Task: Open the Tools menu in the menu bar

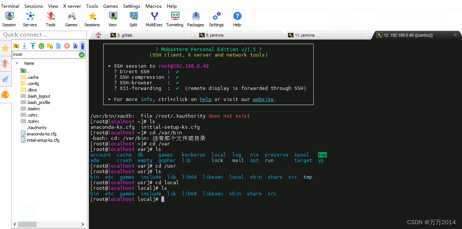Action: pos(92,6)
